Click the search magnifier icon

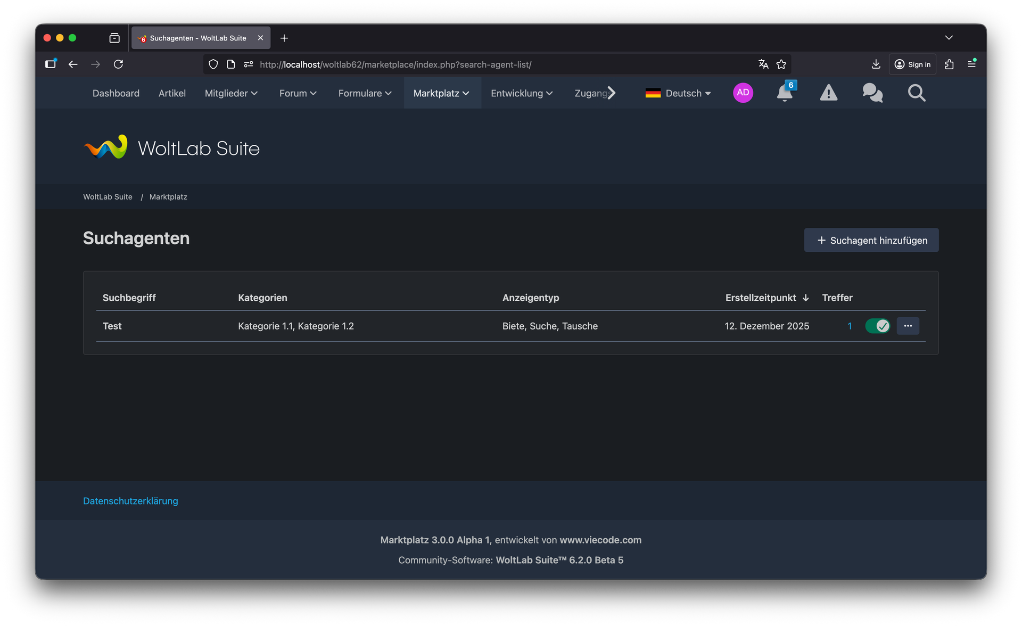(917, 93)
